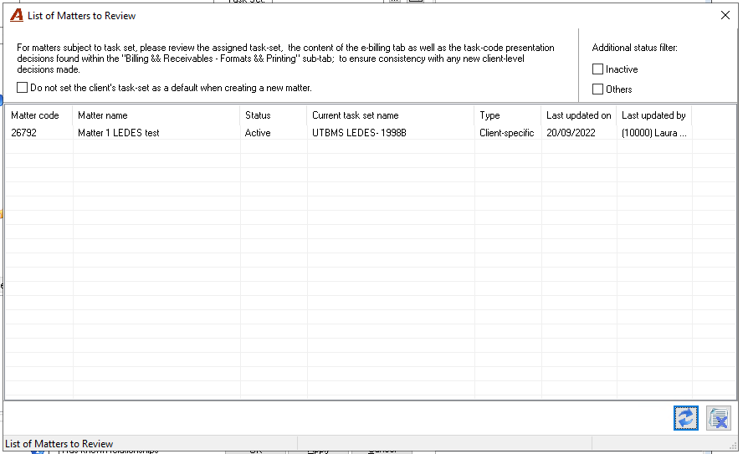
Task: Click the '(10000) Laura ...' cell
Action: (x=654, y=133)
